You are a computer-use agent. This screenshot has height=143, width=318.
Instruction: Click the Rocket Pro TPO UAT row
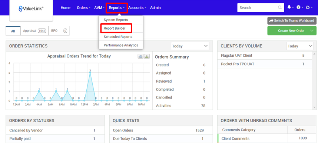coord(265,64)
